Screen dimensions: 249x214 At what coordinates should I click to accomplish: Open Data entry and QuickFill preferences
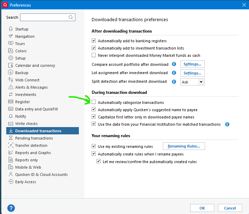pos(36,109)
